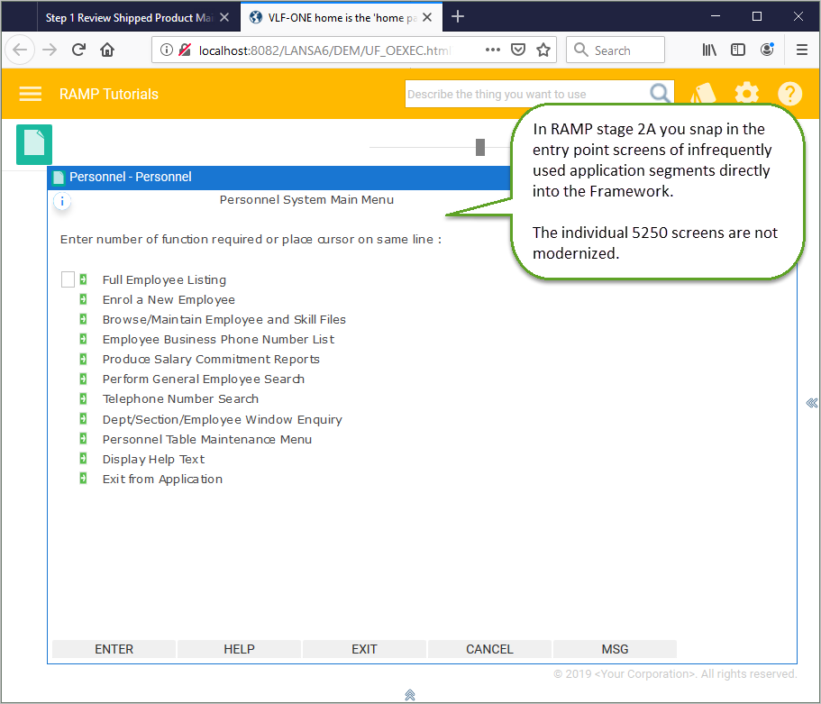Click arrow icon for Browse/Maintain Employee and Skill Files
This screenshot has width=821, height=704.
(83, 319)
